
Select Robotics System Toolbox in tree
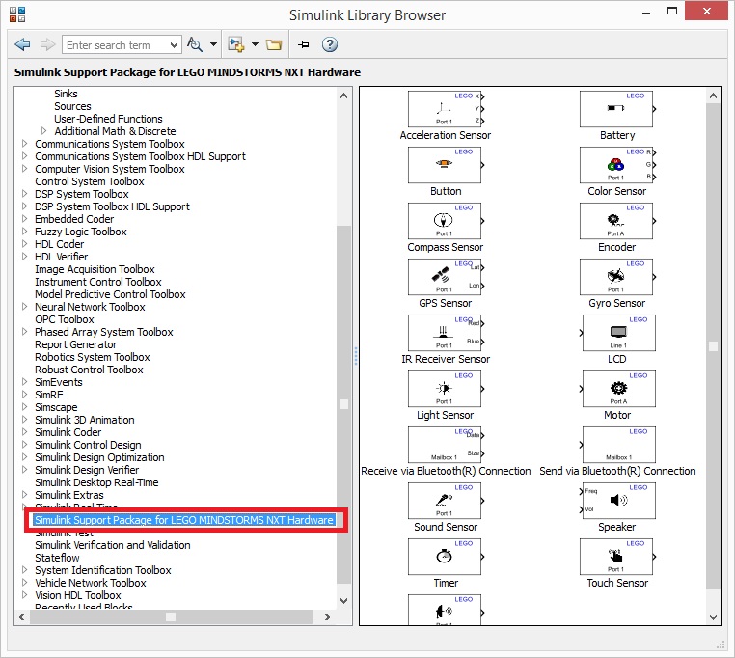[x=93, y=357]
